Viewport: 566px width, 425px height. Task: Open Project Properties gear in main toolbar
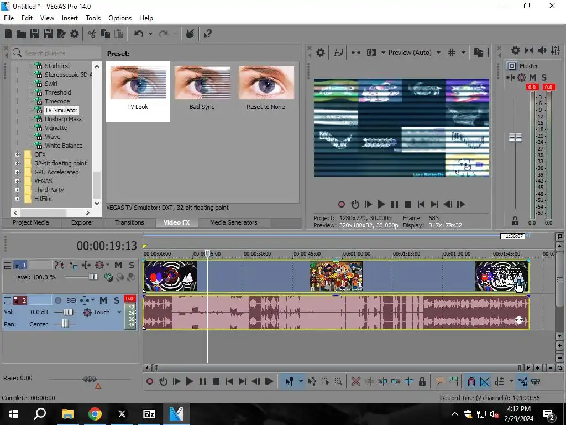75,34
